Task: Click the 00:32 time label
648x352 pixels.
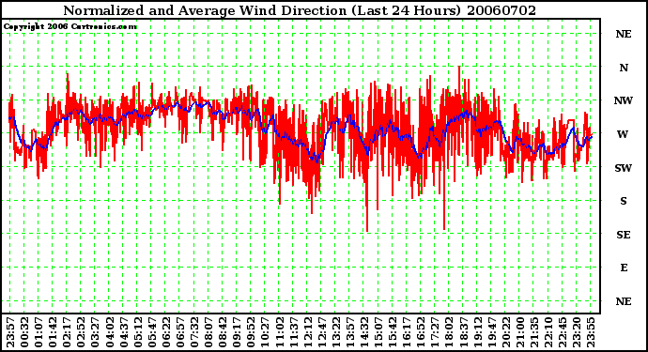Action: (x=24, y=332)
